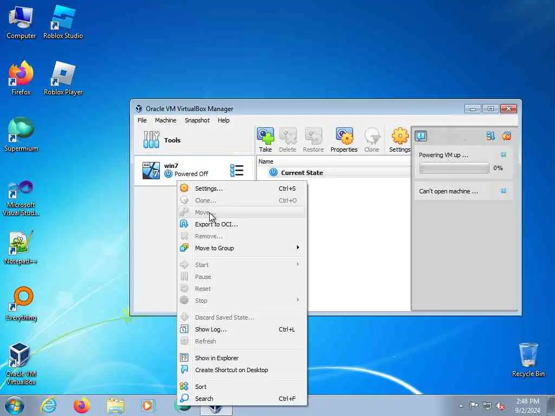Open the Windows Start button
This screenshot has height=416, width=555.
[15, 405]
